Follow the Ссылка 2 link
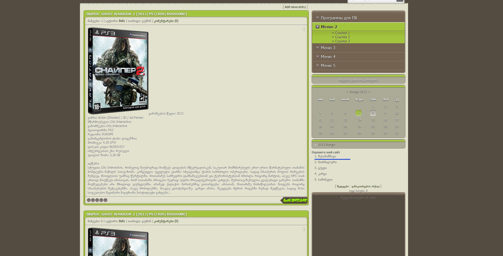The image size is (503, 256). pos(342,37)
